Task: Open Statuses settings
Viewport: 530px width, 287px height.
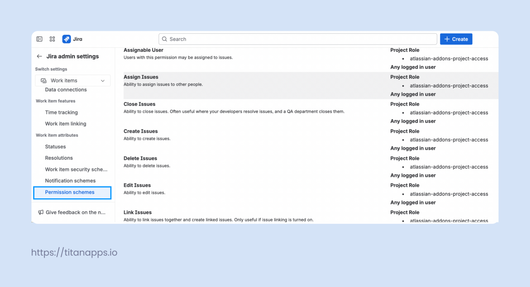Action: coord(55,146)
